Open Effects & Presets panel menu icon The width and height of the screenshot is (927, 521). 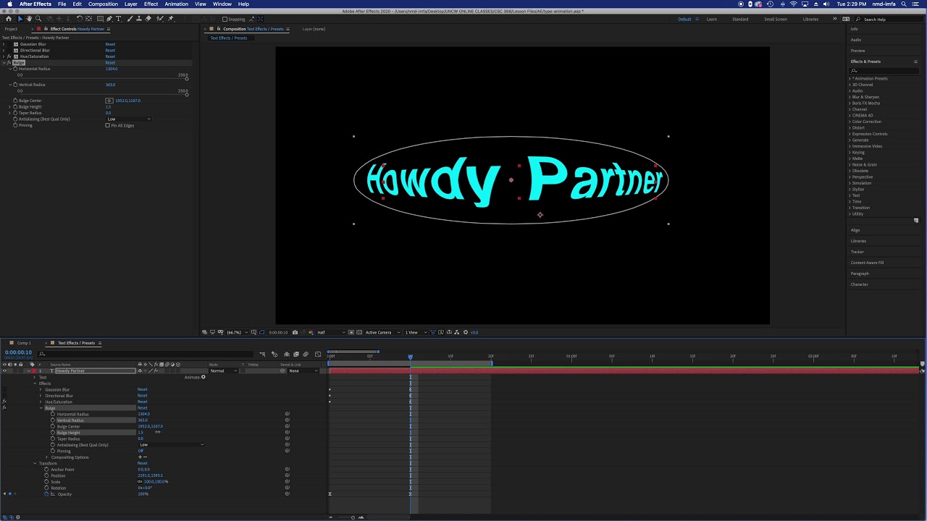915,62
